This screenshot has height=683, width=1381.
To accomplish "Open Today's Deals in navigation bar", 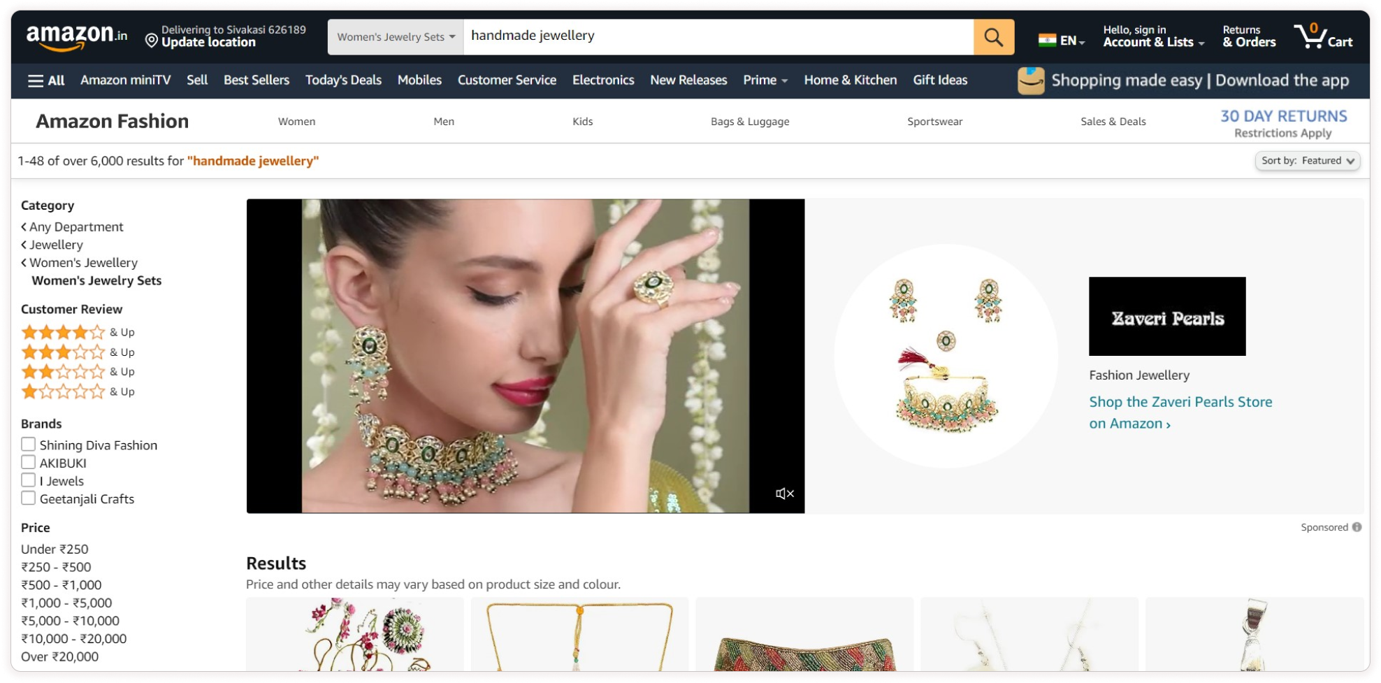I will (343, 80).
